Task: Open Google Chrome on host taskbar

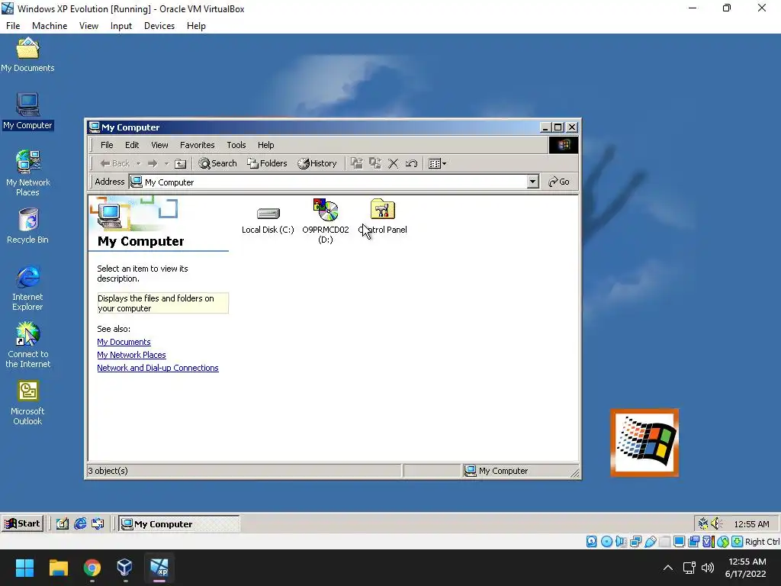Action: [92, 568]
